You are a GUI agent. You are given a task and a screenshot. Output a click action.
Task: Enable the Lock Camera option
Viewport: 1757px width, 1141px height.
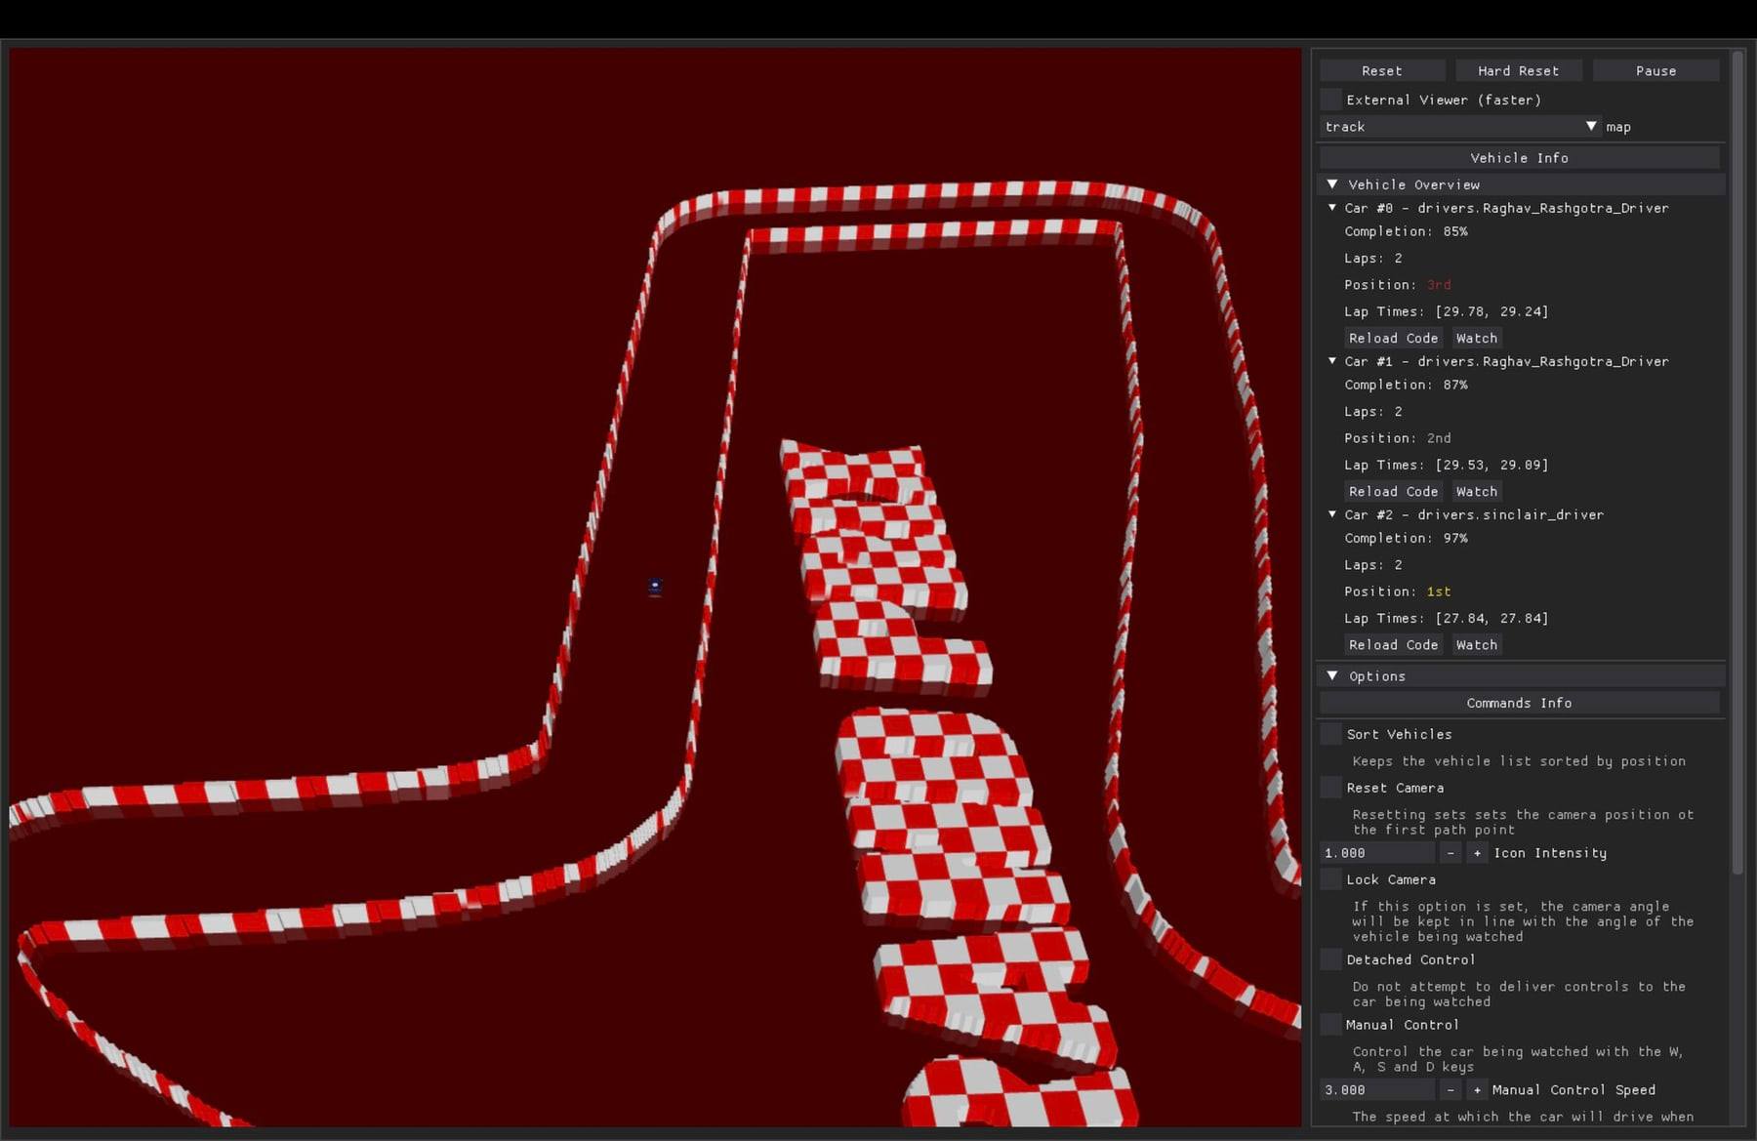1330,879
